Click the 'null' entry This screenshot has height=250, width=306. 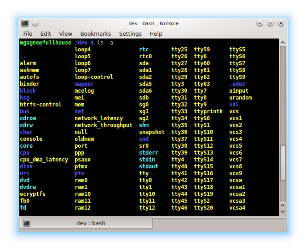(x=81, y=132)
